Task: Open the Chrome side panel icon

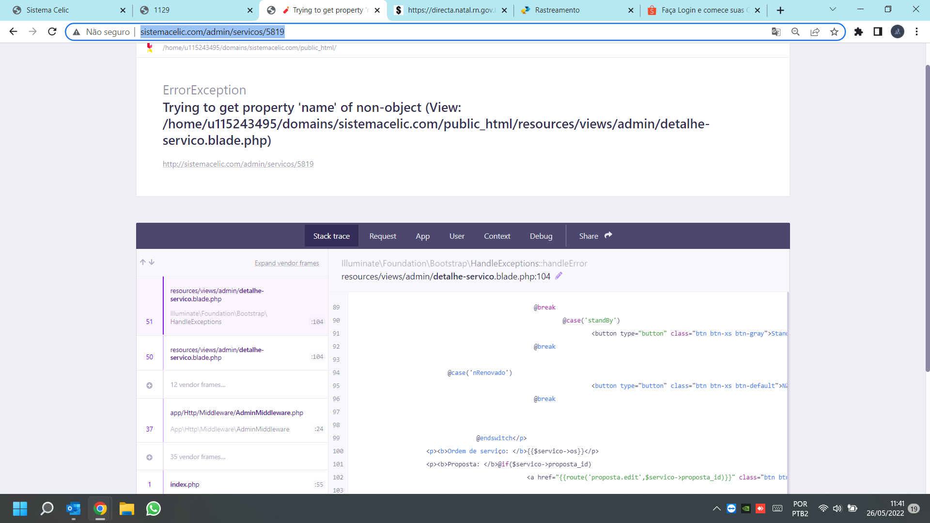Action: pyautogui.click(x=878, y=32)
